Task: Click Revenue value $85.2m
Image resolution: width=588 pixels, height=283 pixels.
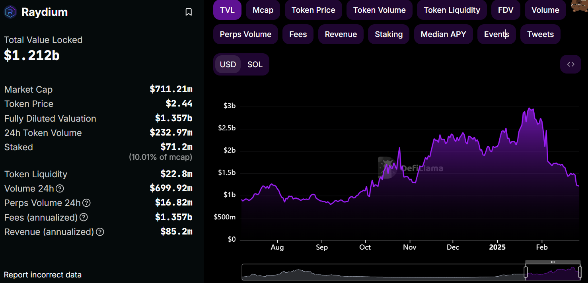Action: [x=176, y=232]
